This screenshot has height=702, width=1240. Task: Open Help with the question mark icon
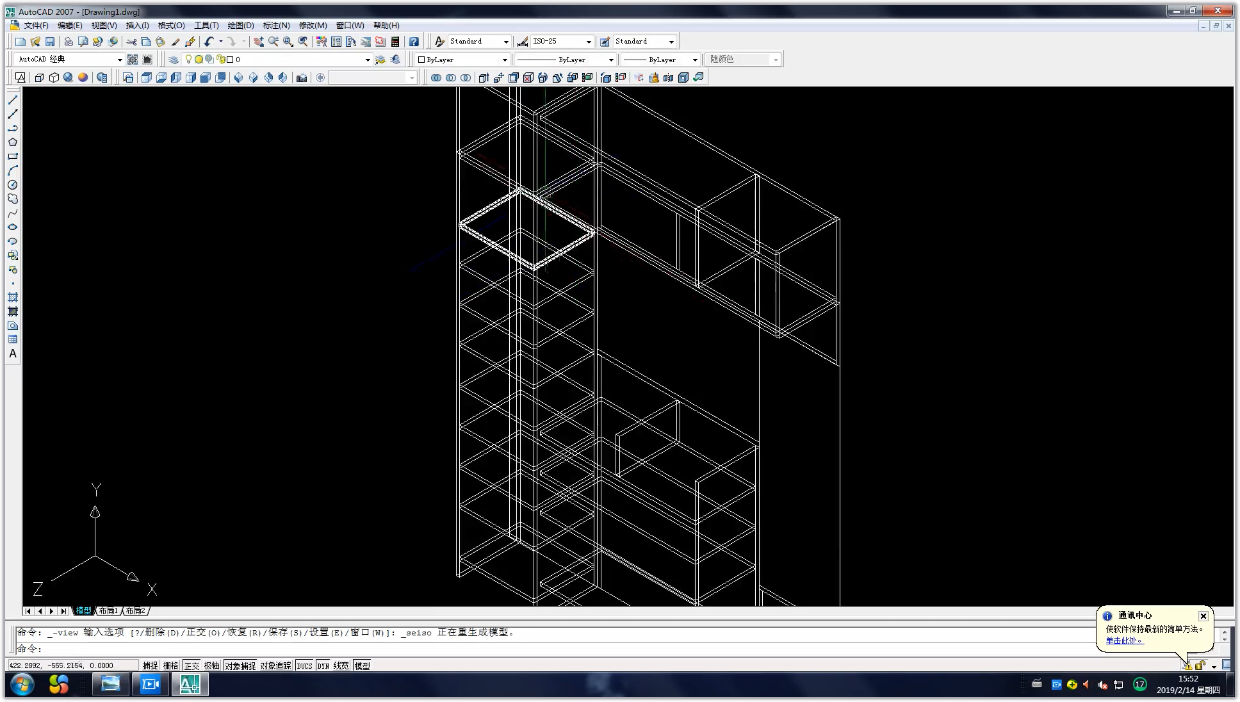coord(414,42)
